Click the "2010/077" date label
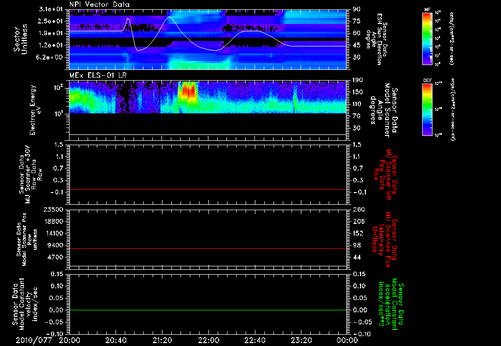Viewport: 501px width, 346px height. click(x=34, y=340)
